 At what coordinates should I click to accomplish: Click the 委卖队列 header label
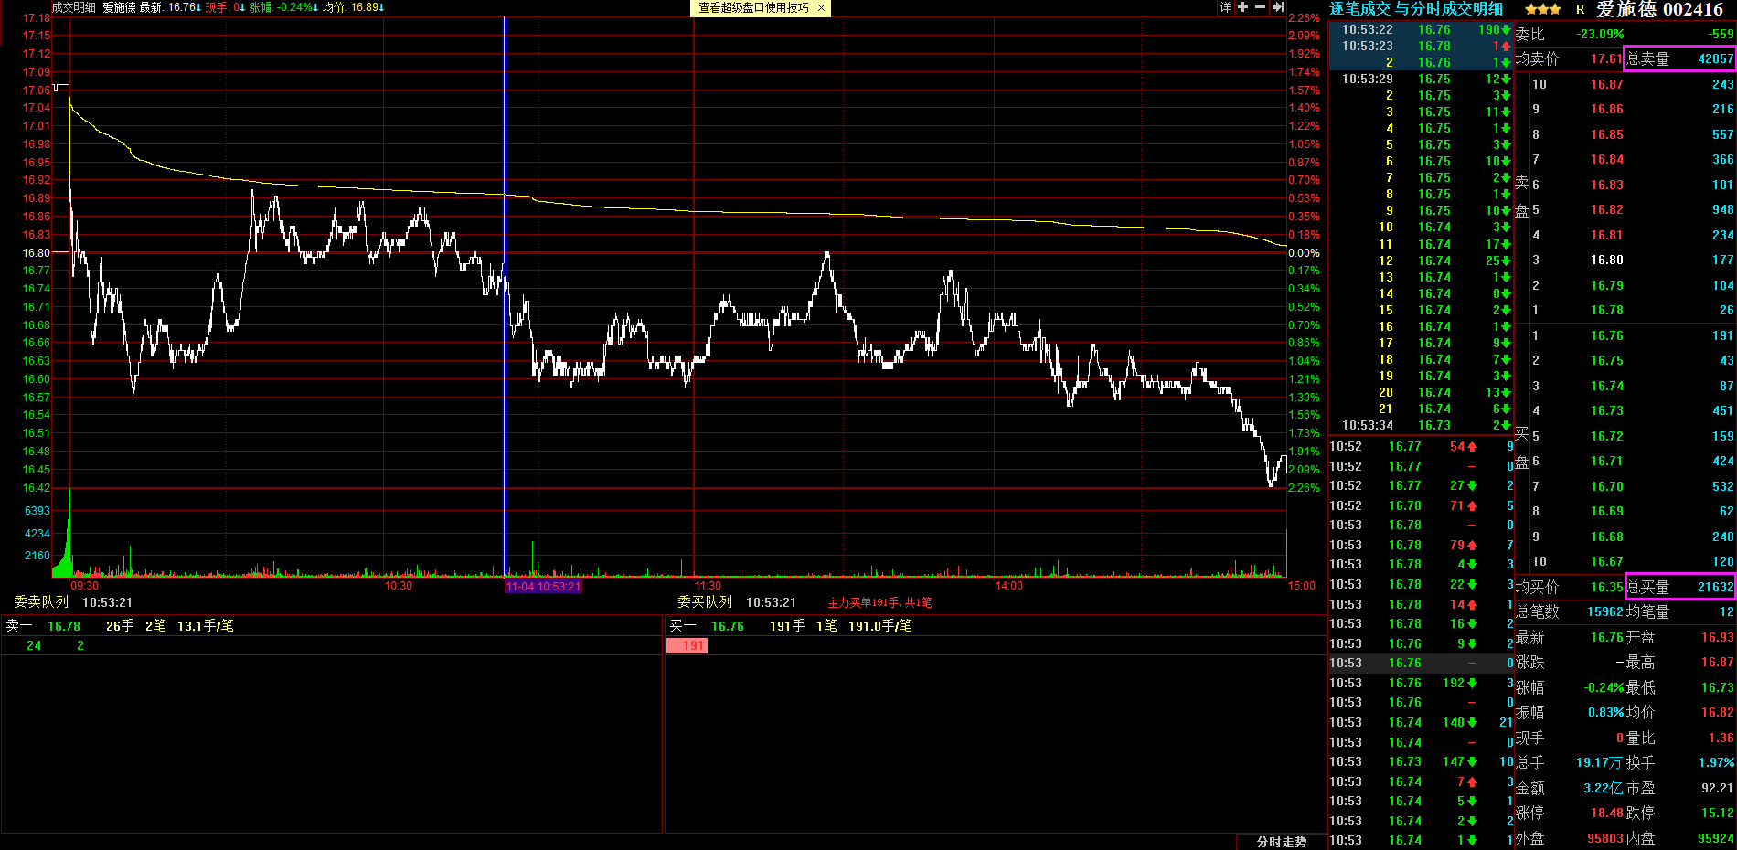[x=41, y=602]
